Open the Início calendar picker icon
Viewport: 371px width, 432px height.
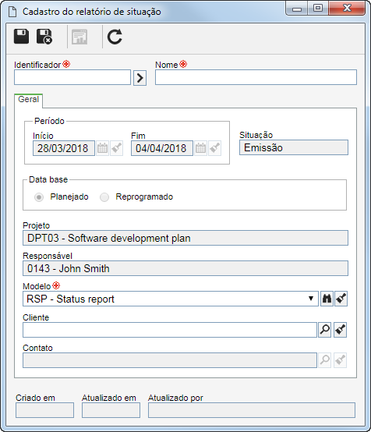tap(102, 148)
